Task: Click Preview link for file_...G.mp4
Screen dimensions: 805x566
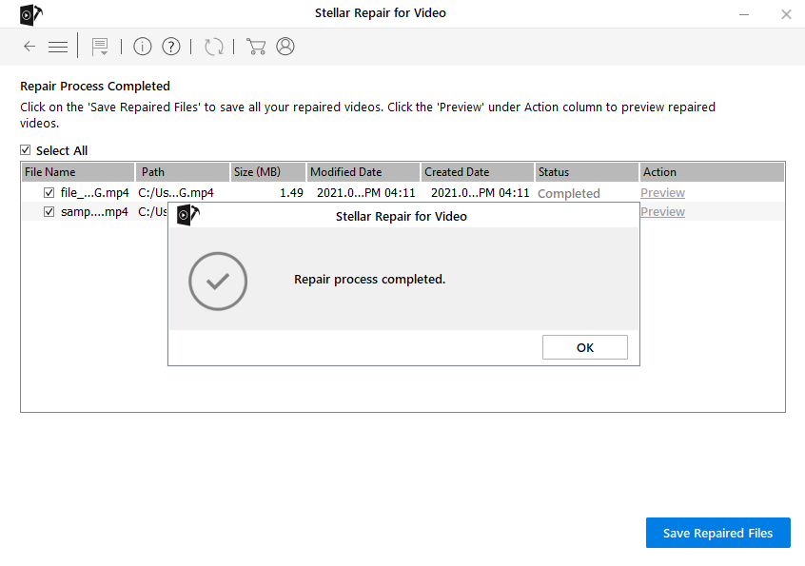Action: tap(662, 193)
